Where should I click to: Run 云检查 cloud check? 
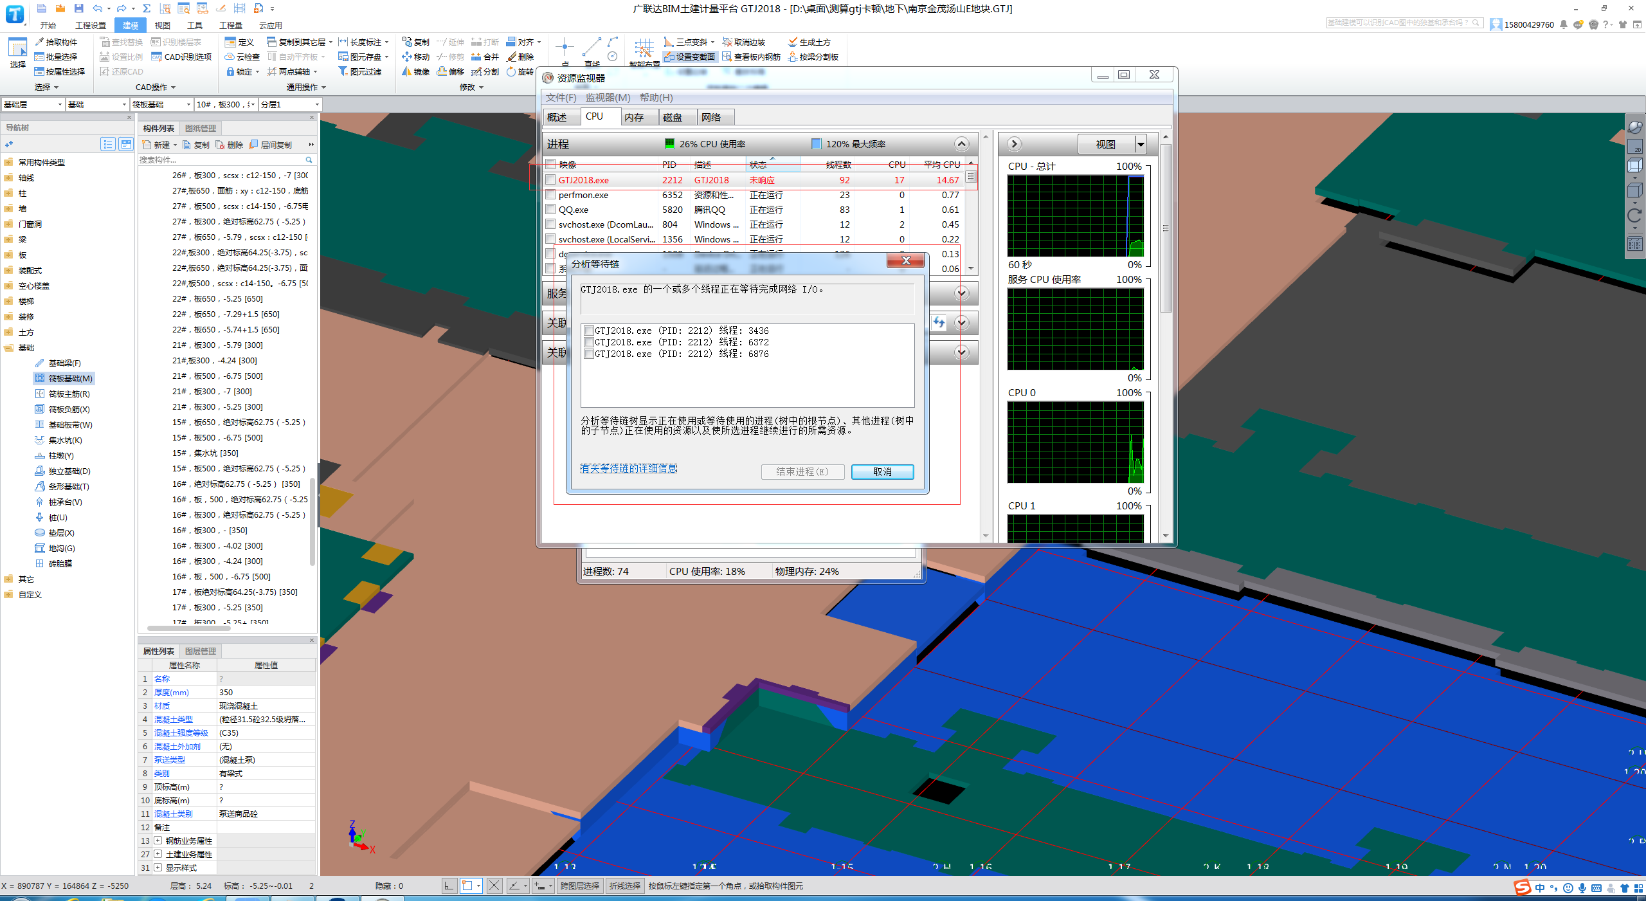pyautogui.click(x=242, y=57)
